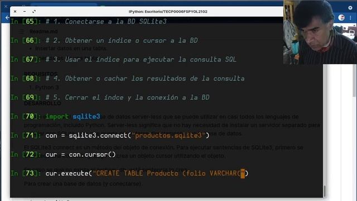Click the terminal title 'IPython: Escritorio/TECP0006FSPYOL2102'

click(168, 11)
